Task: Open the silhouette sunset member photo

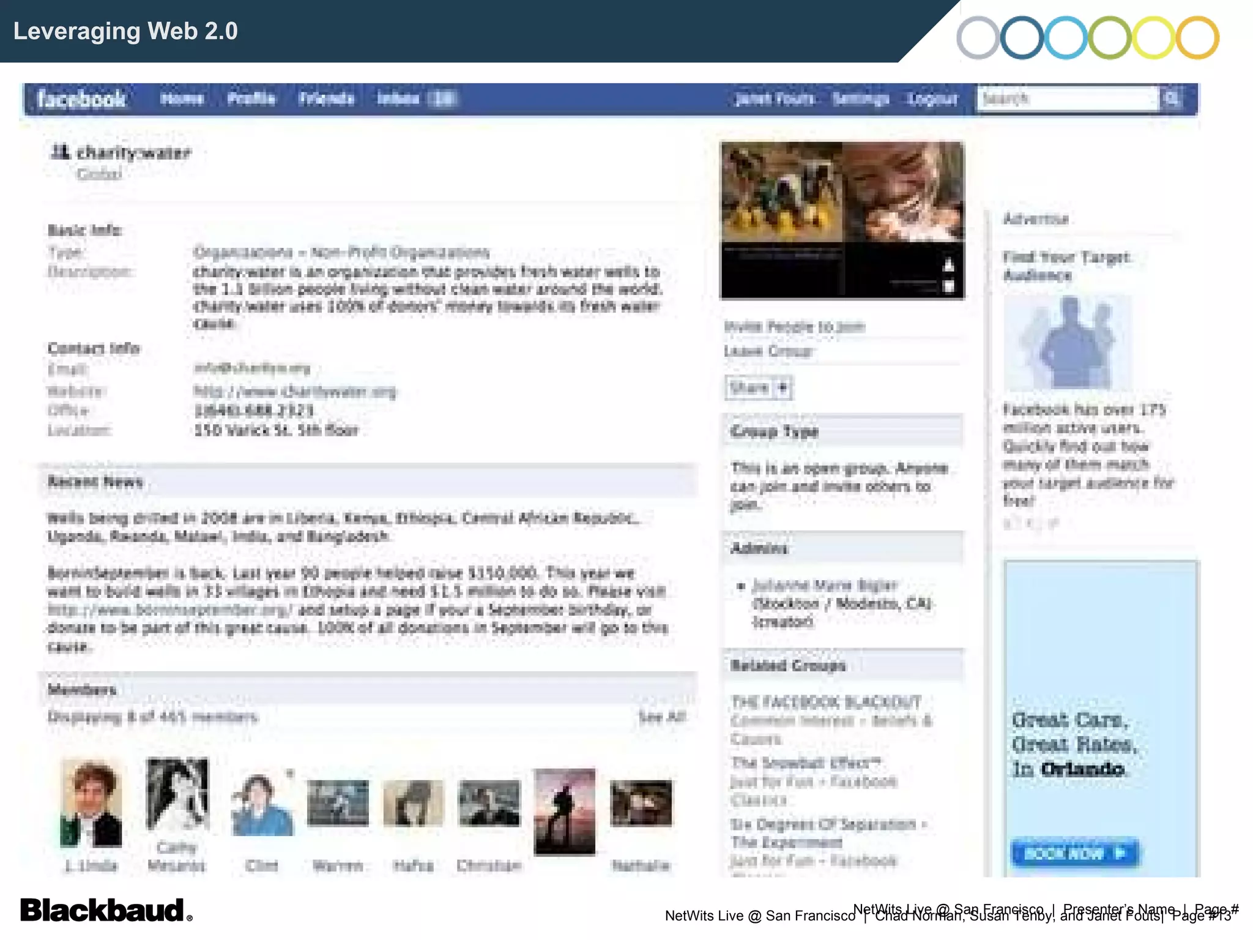Action: [x=565, y=811]
